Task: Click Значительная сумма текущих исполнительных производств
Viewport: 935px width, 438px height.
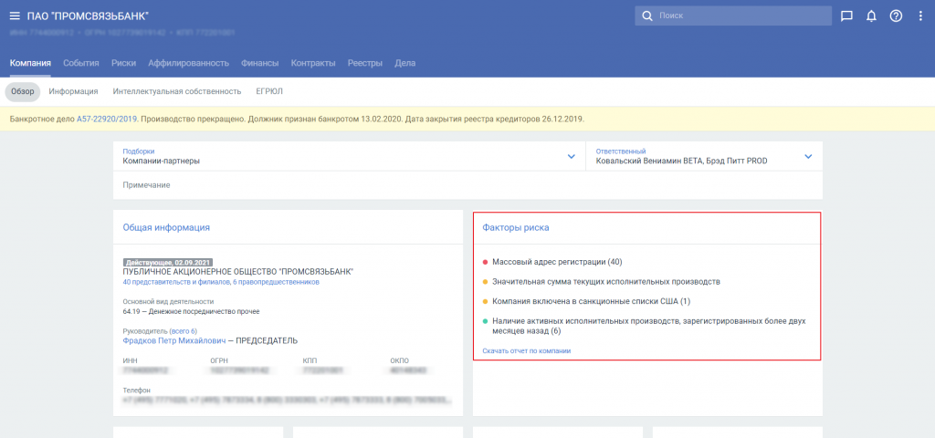Action: click(606, 282)
